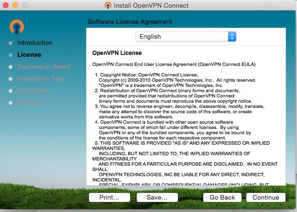Select the License step in sidebar
The width and height of the screenshot is (297, 212).
tap(29, 55)
